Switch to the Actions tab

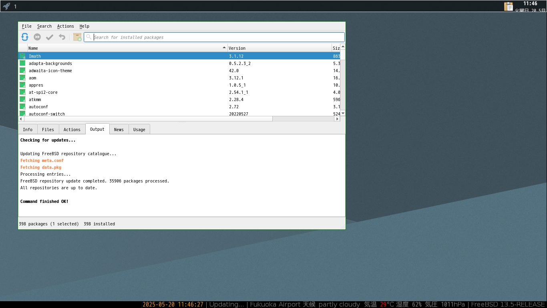(x=72, y=130)
